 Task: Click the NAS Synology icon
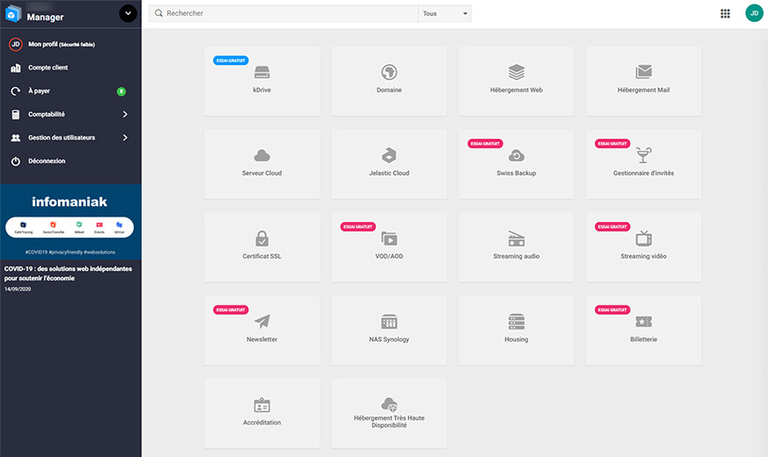click(389, 321)
